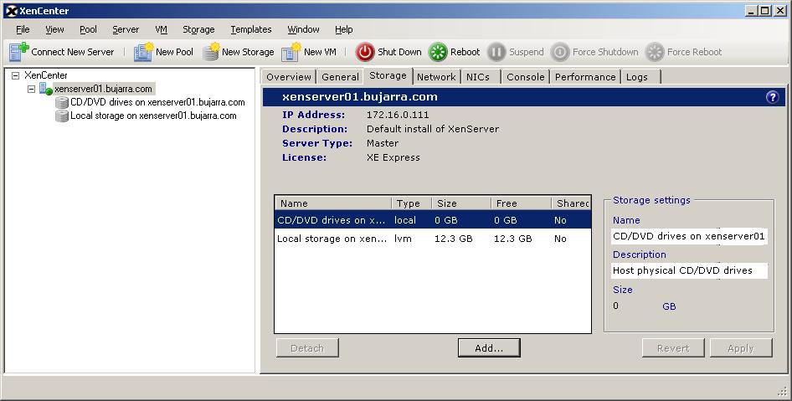The width and height of the screenshot is (792, 401).
Task: Open the View menu
Action: (54, 29)
